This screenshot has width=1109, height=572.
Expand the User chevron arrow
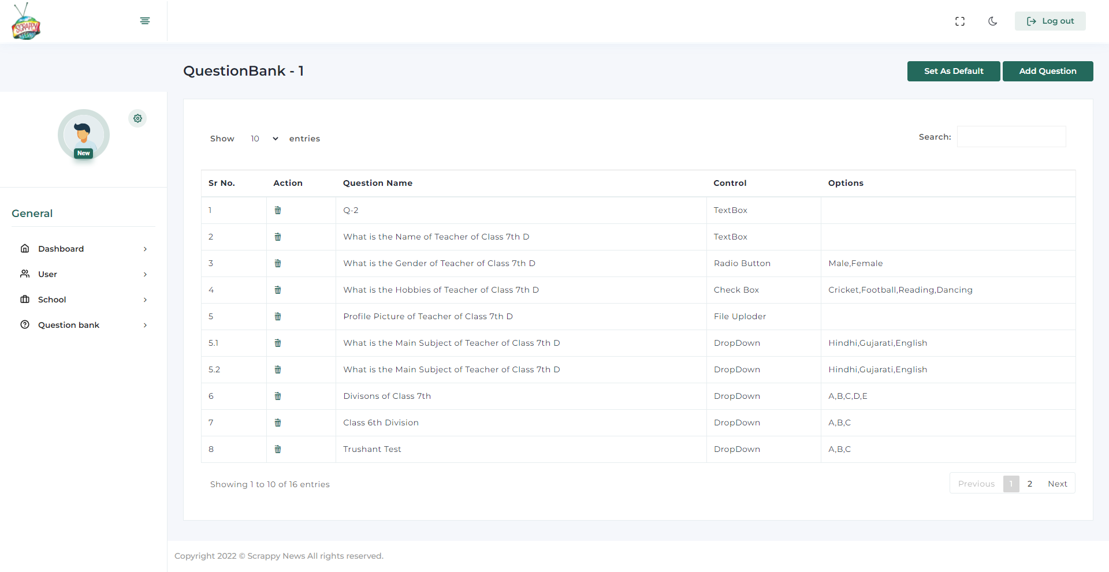pyautogui.click(x=145, y=274)
